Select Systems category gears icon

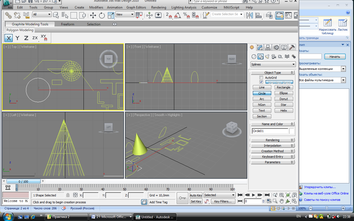[x=293, y=57]
